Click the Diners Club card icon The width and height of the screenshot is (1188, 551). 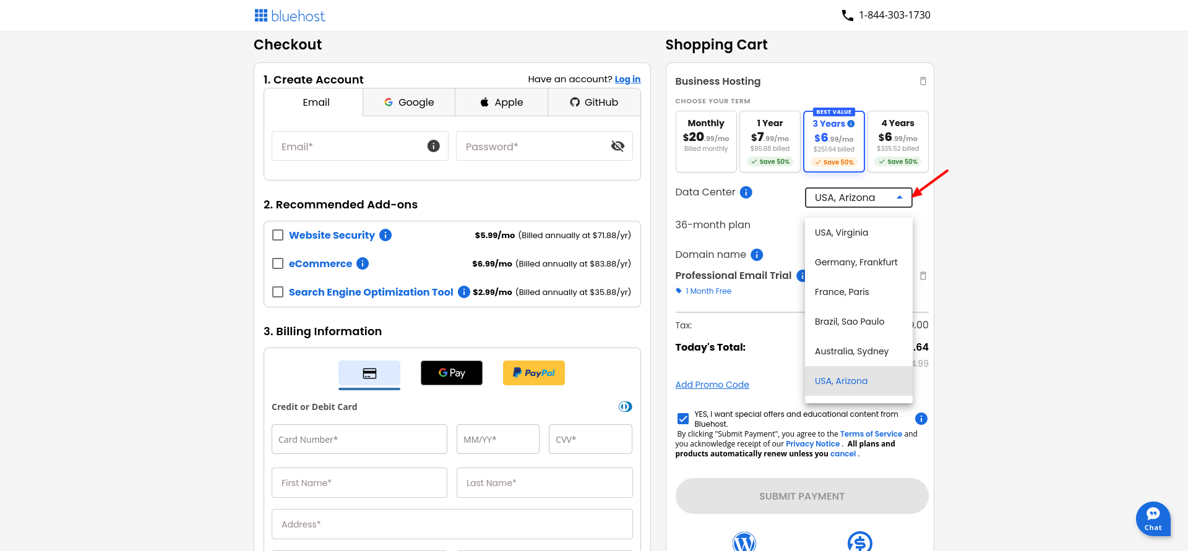pyautogui.click(x=626, y=406)
